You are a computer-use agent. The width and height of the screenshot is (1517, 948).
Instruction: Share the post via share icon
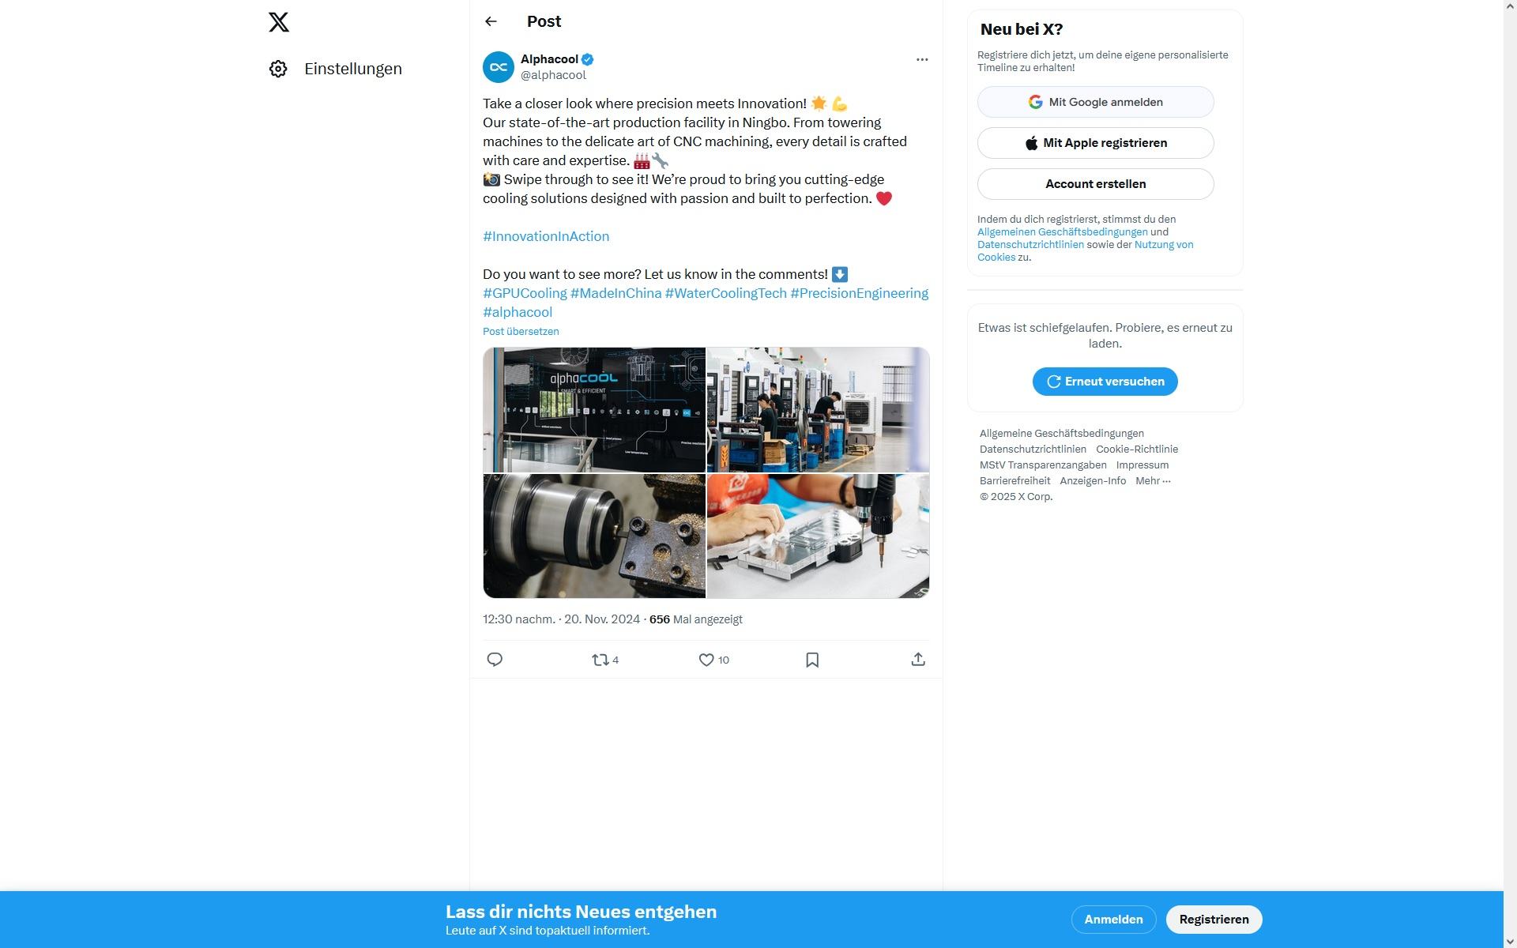coord(918,660)
